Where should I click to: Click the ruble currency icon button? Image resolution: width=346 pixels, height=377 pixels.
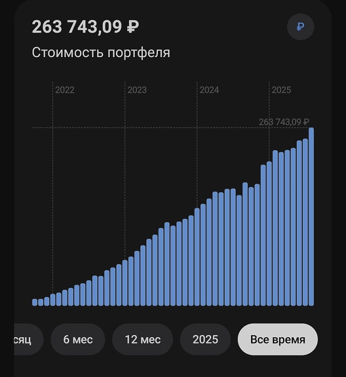tap(300, 27)
